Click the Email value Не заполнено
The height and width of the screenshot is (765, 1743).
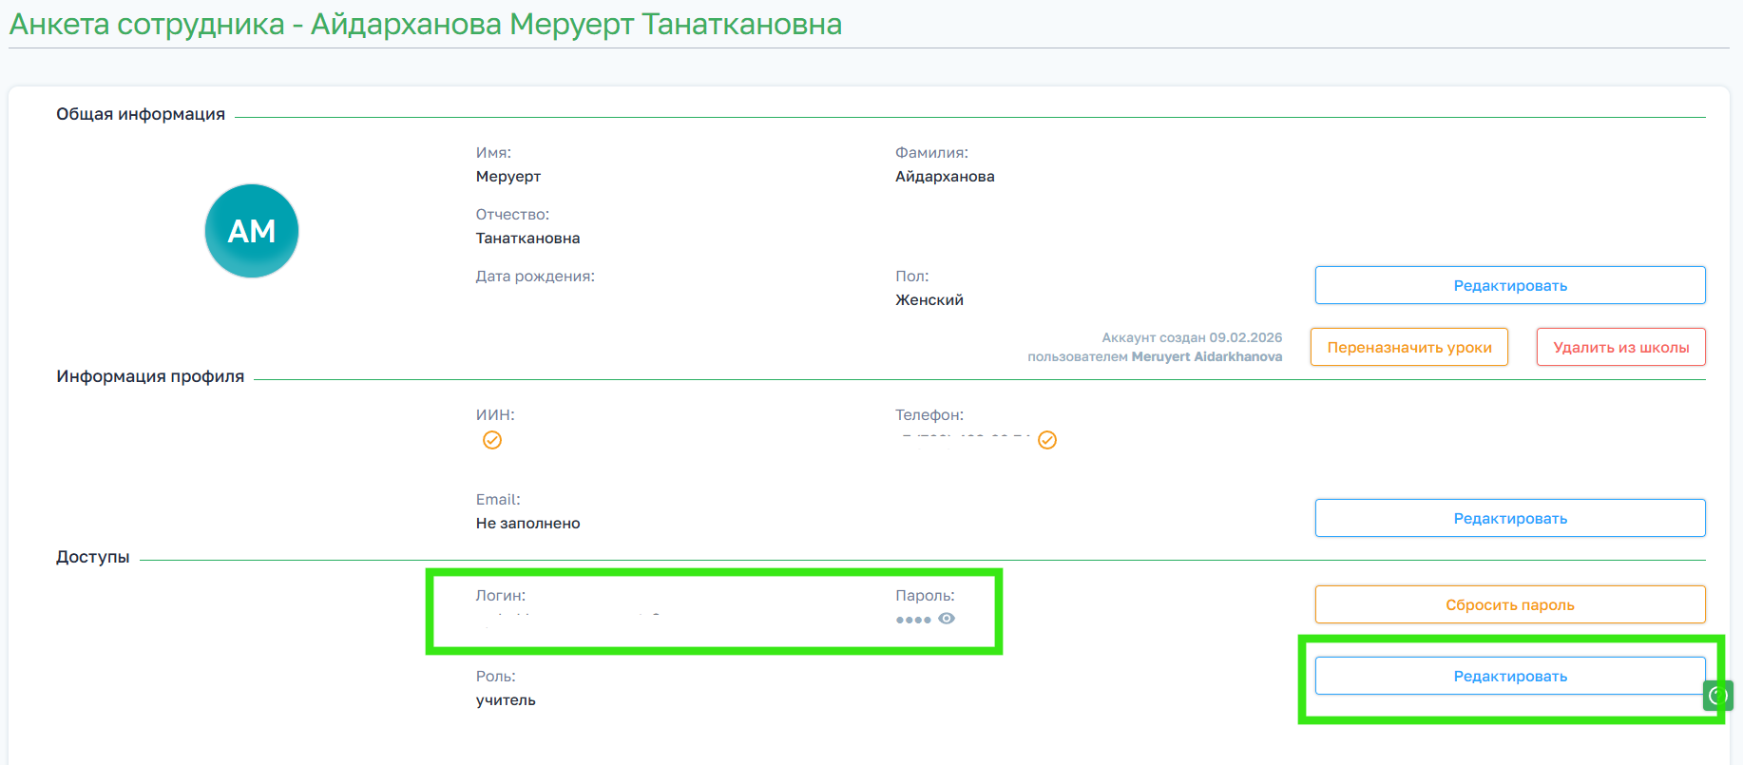[527, 524]
